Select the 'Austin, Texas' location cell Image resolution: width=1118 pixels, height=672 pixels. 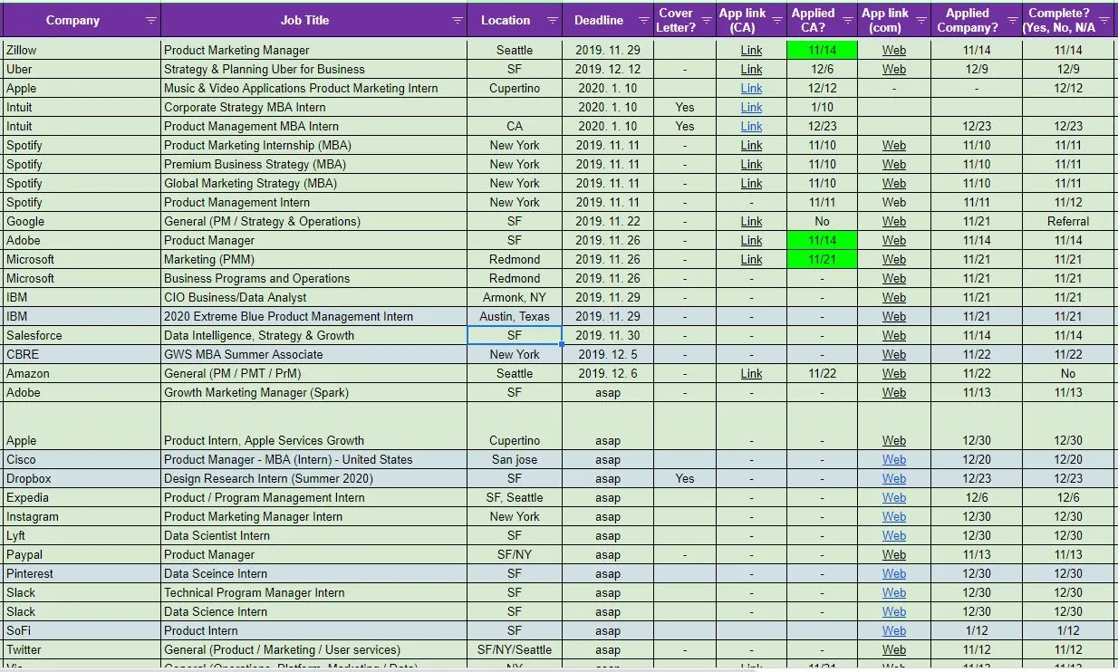(x=515, y=316)
